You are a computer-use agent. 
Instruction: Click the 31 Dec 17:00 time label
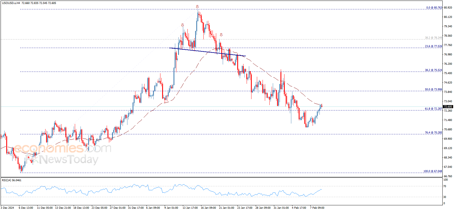pyautogui.click(x=136, y=208)
